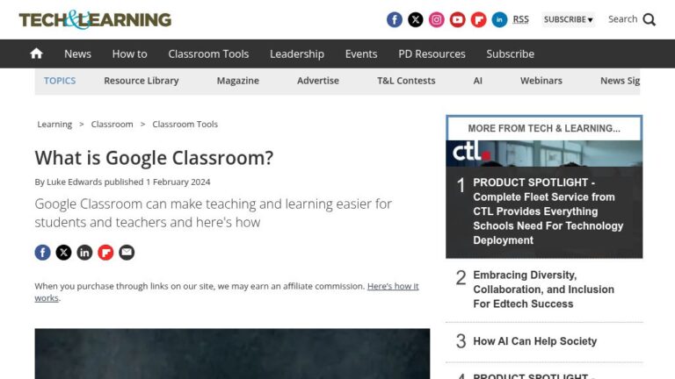Image resolution: width=675 pixels, height=379 pixels.
Task: Select T&L Contests in the topics bar
Action: (406, 81)
